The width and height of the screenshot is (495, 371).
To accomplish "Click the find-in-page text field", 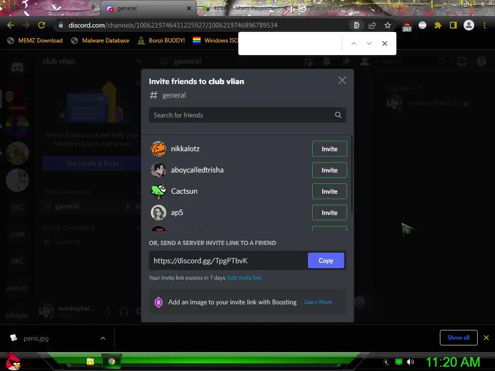I will click(x=291, y=43).
